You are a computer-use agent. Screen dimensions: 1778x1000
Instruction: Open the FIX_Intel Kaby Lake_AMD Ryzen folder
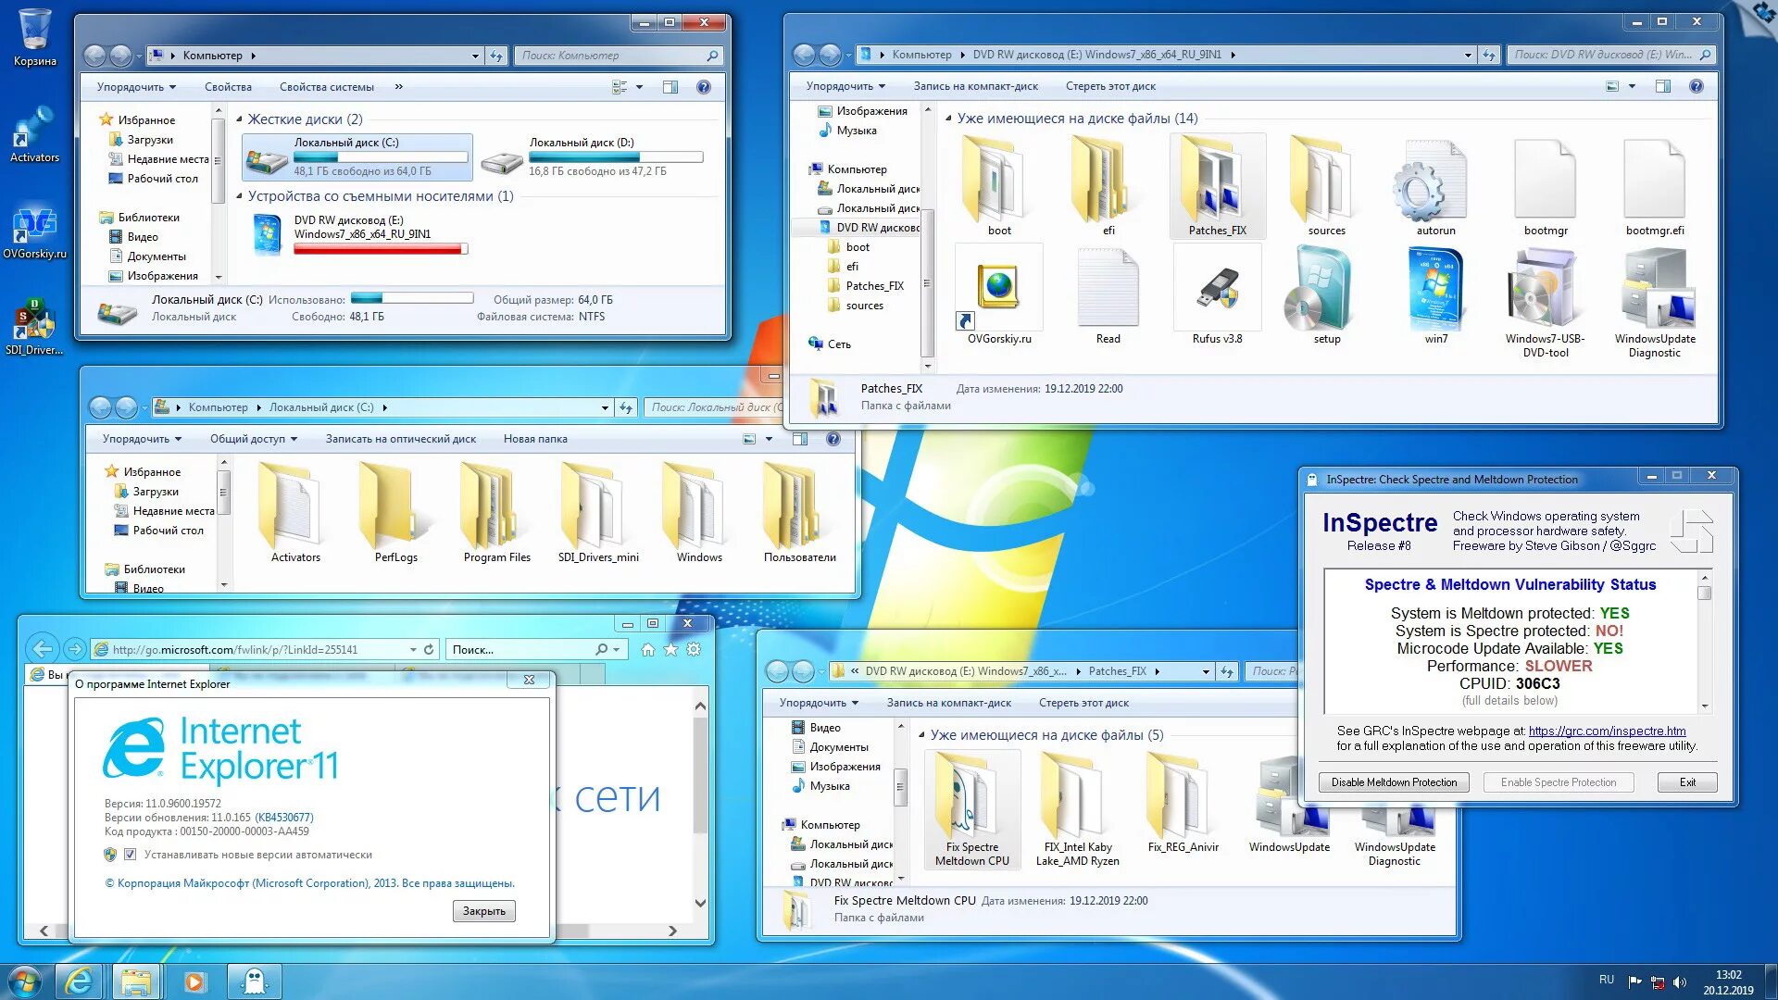[x=1077, y=809]
